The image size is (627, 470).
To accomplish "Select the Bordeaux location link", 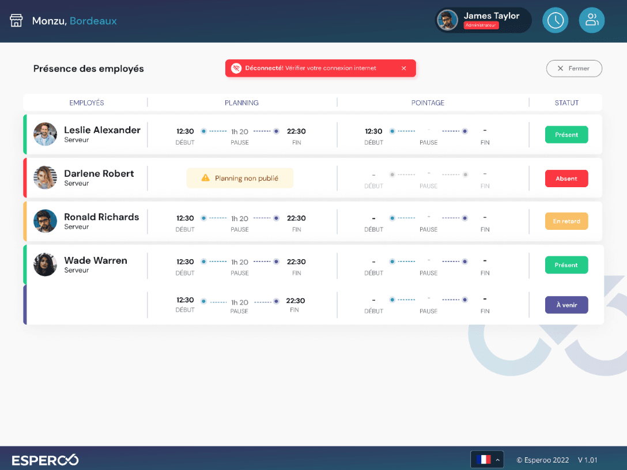I will pos(93,21).
